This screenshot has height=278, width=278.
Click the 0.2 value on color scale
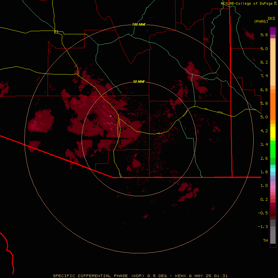[x=264, y=200]
